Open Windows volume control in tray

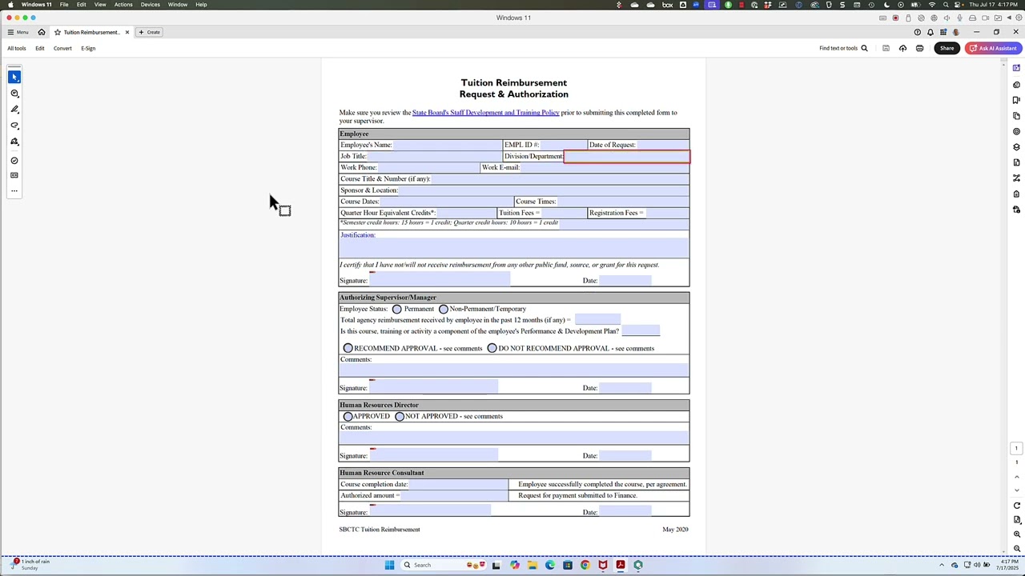point(977,565)
